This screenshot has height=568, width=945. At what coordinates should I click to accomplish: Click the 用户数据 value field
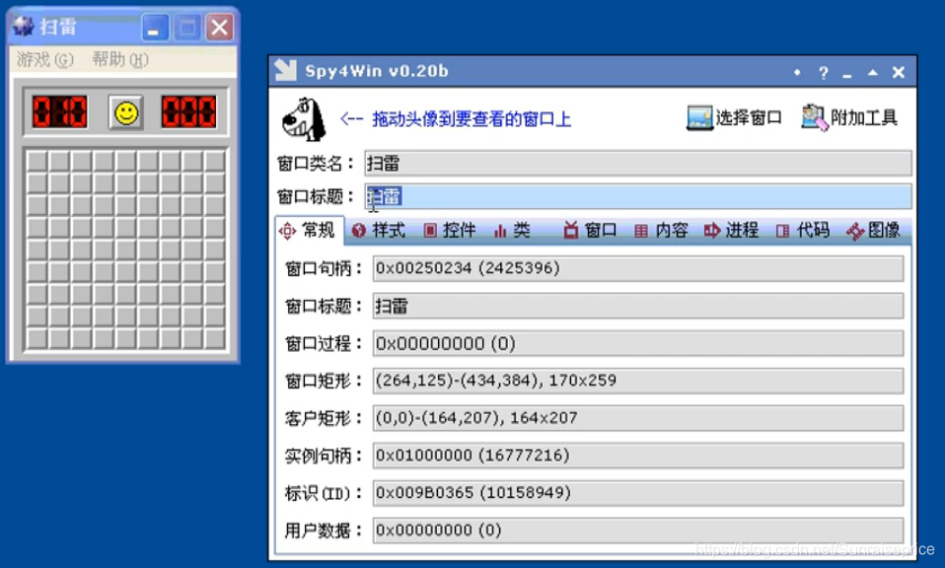click(x=637, y=531)
